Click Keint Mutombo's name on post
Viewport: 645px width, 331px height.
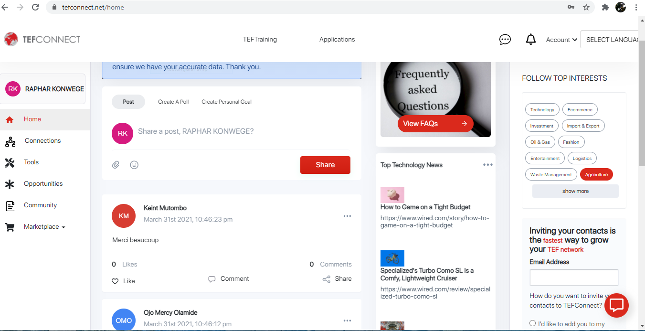(x=165, y=208)
